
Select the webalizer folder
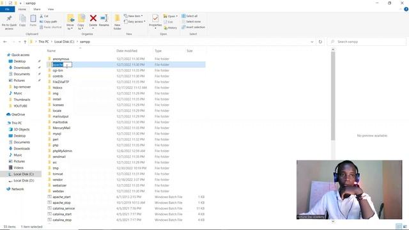click(59, 185)
